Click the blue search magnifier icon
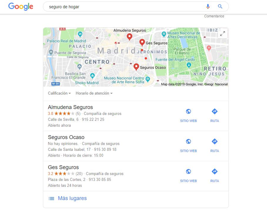 (x=220, y=6)
